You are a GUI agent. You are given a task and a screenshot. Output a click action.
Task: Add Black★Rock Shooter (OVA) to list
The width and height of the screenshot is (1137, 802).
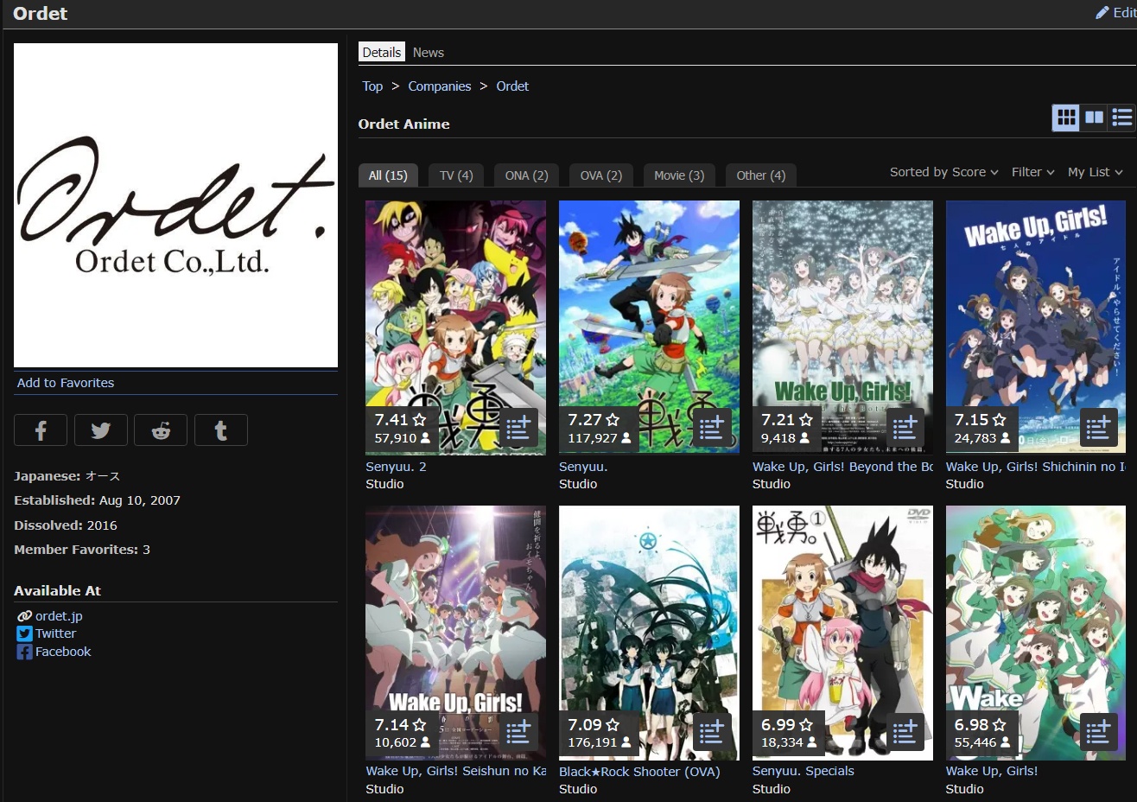[711, 732]
